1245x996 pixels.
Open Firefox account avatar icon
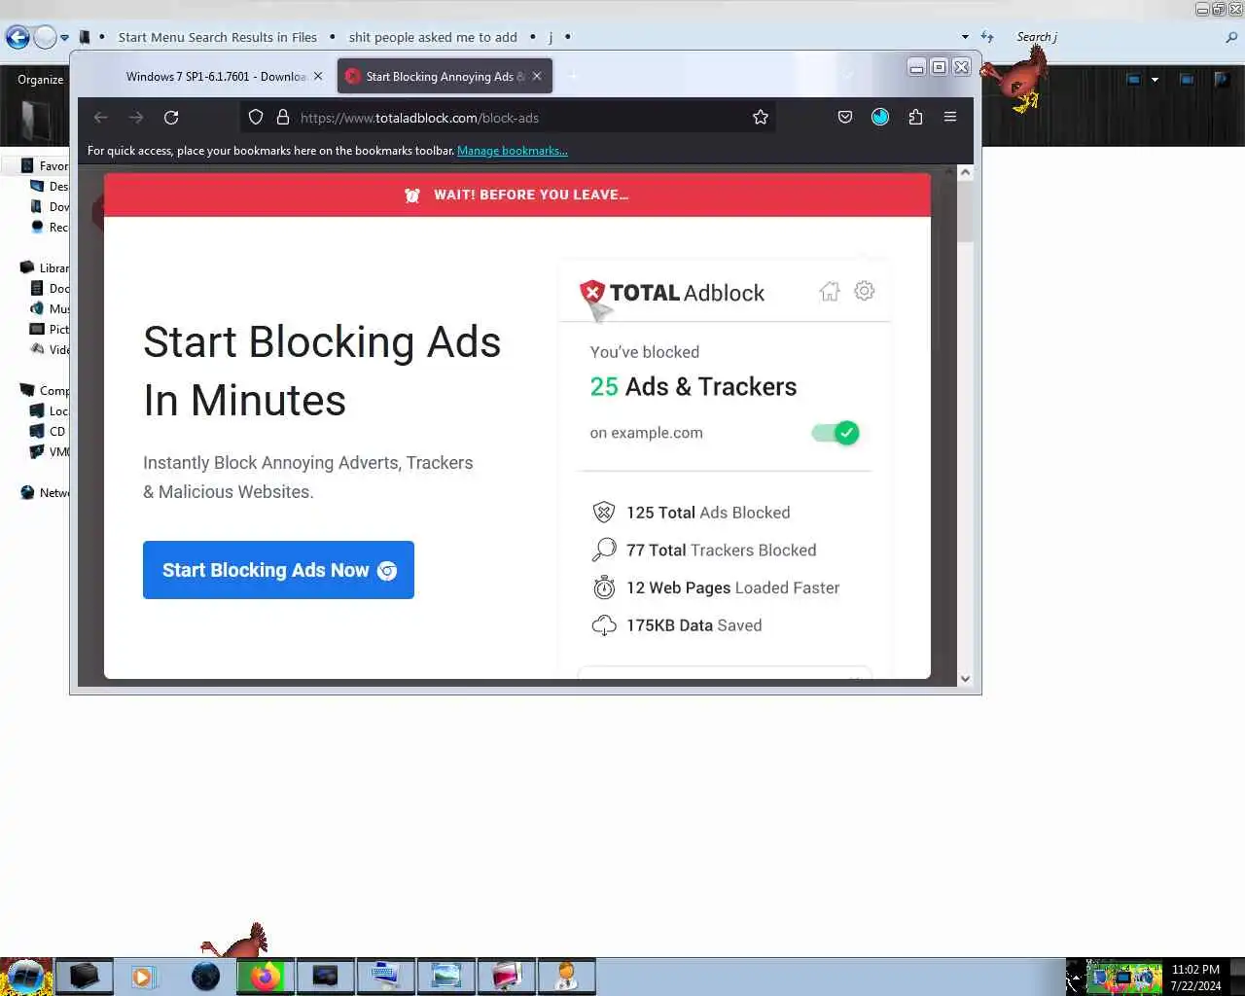click(880, 118)
